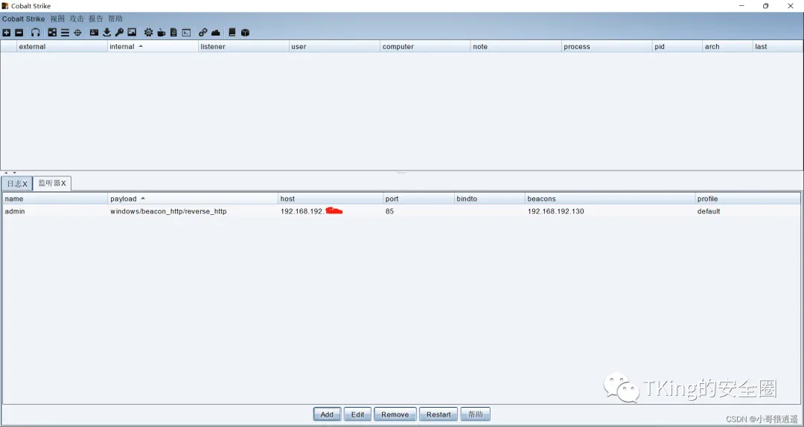Viewport: 804px width, 427px height.
Task: Click the connect to team server plus icon
Action: (6, 32)
